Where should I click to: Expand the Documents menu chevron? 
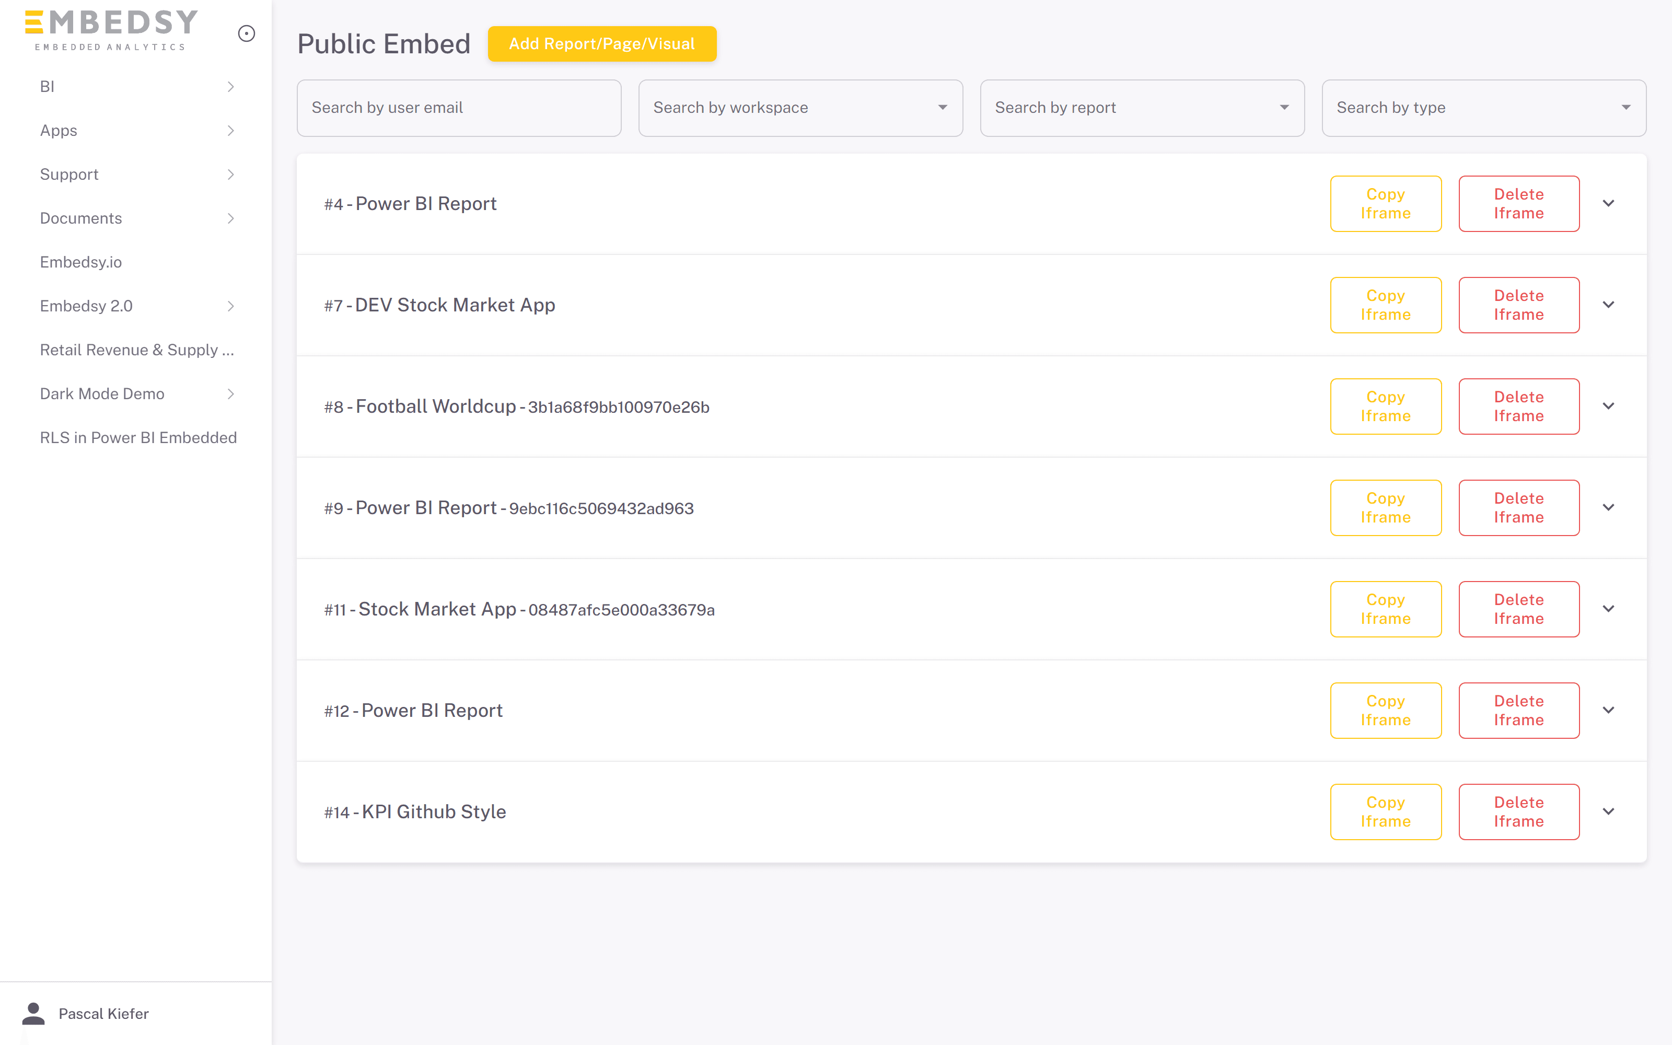pyautogui.click(x=231, y=218)
